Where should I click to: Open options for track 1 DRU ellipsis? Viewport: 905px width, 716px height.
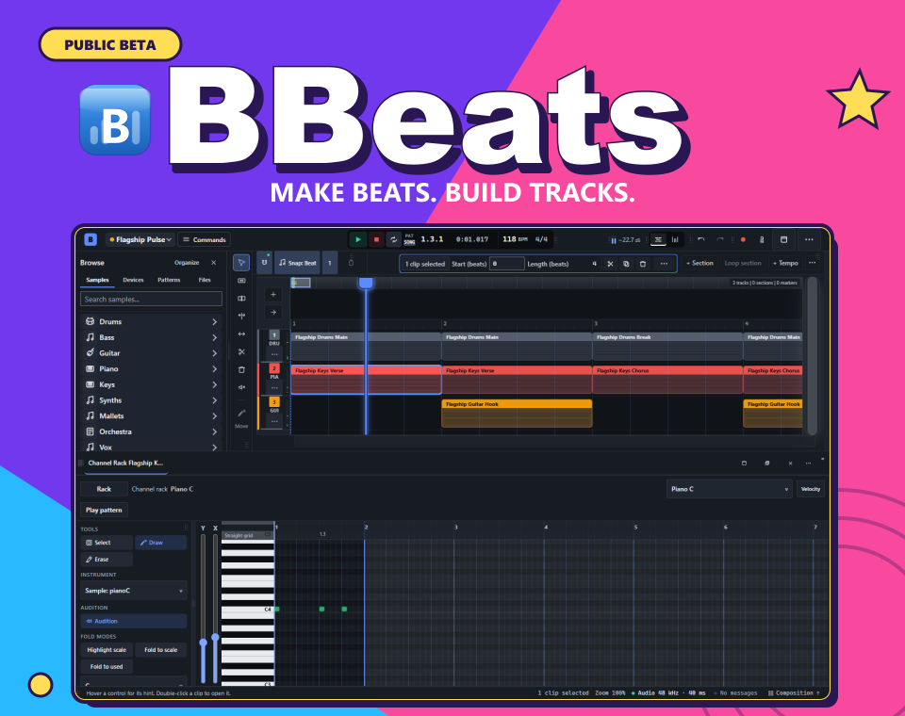click(274, 354)
